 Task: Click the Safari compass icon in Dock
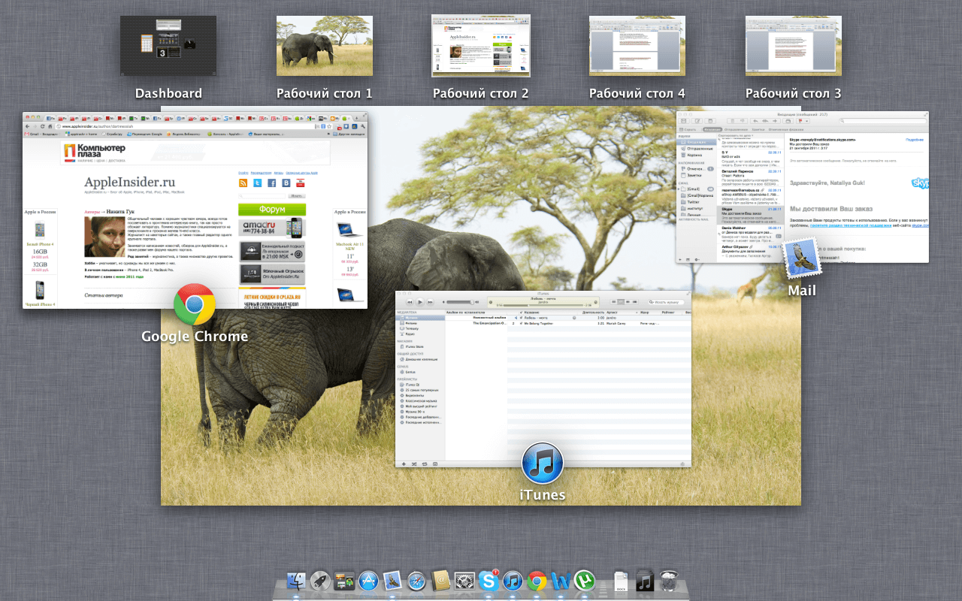(x=416, y=581)
